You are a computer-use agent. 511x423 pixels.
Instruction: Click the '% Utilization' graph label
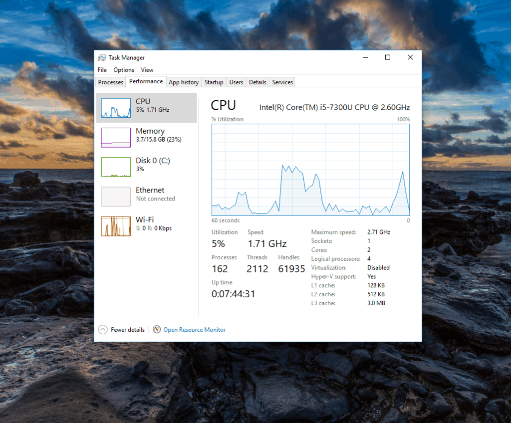click(228, 119)
